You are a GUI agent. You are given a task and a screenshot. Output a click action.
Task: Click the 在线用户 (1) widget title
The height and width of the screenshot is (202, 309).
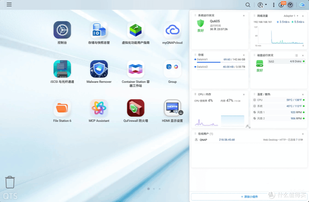click(x=205, y=134)
